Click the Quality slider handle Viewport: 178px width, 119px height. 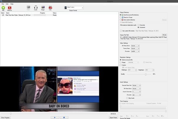coord(146,74)
